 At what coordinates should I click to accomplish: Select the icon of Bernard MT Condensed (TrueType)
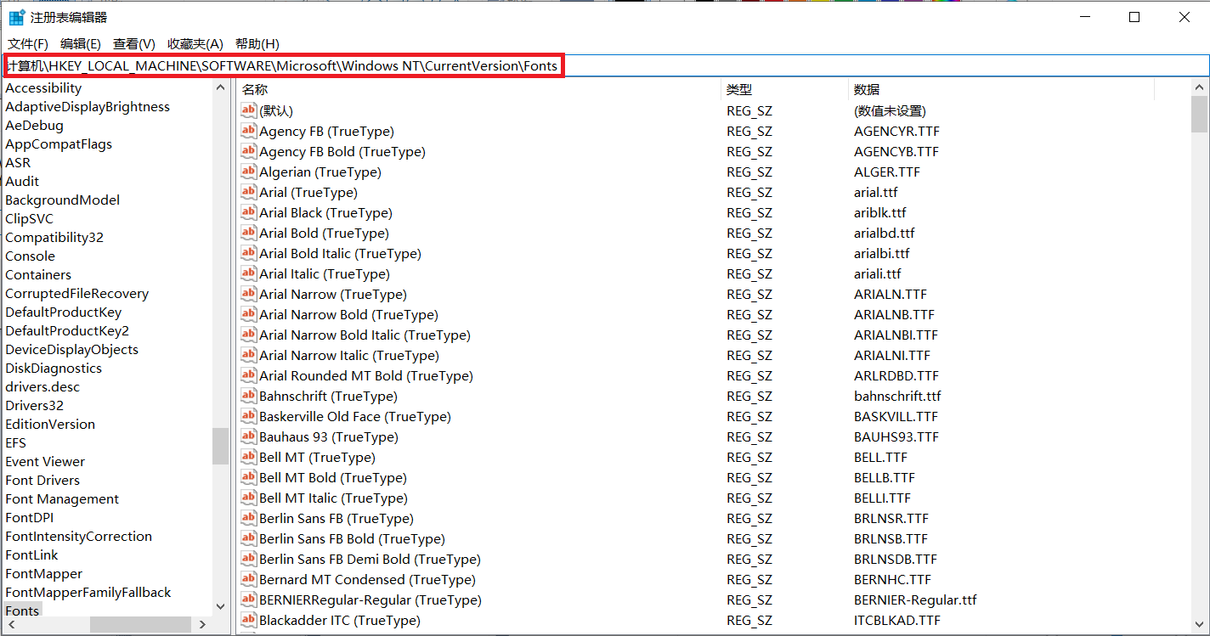pyautogui.click(x=248, y=579)
